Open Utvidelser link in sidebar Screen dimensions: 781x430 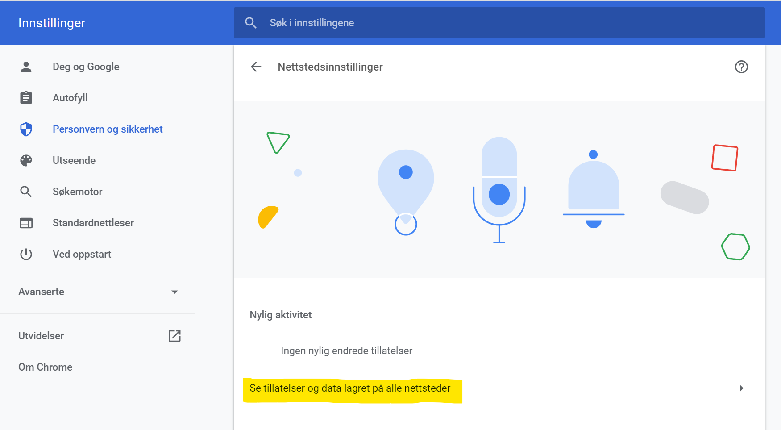point(41,336)
